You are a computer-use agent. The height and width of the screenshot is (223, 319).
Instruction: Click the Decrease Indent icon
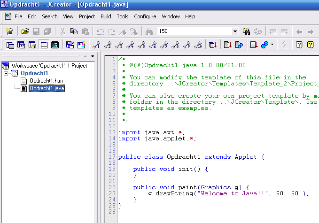pyautogui.click(x=284, y=32)
